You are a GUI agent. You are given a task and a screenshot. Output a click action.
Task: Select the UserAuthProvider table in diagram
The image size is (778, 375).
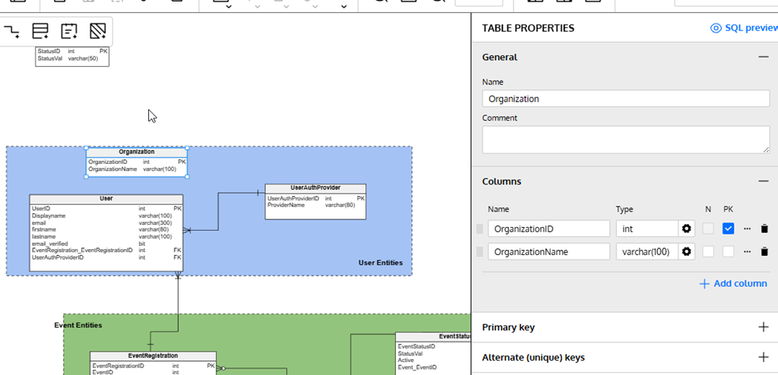click(x=315, y=187)
